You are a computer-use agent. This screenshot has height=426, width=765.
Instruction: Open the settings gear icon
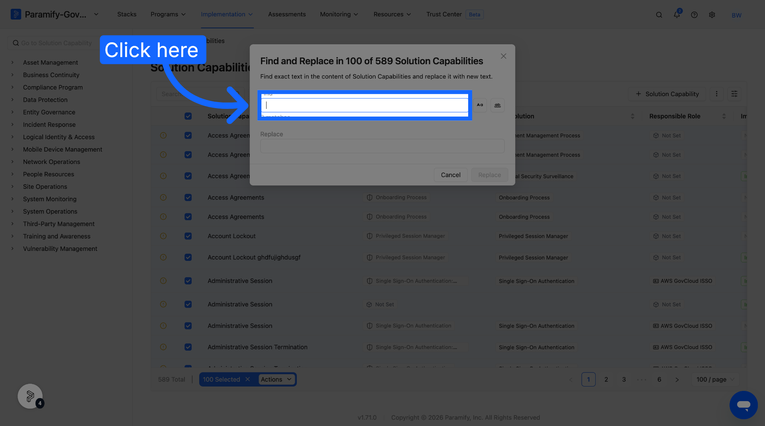click(x=712, y=15)
